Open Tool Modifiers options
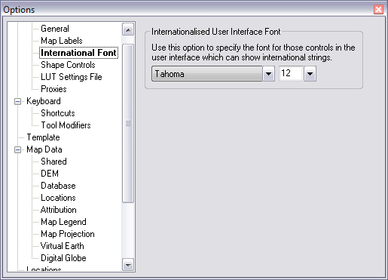Image resolution: width=388 pixels, height=280 pixels. point(66,125)
